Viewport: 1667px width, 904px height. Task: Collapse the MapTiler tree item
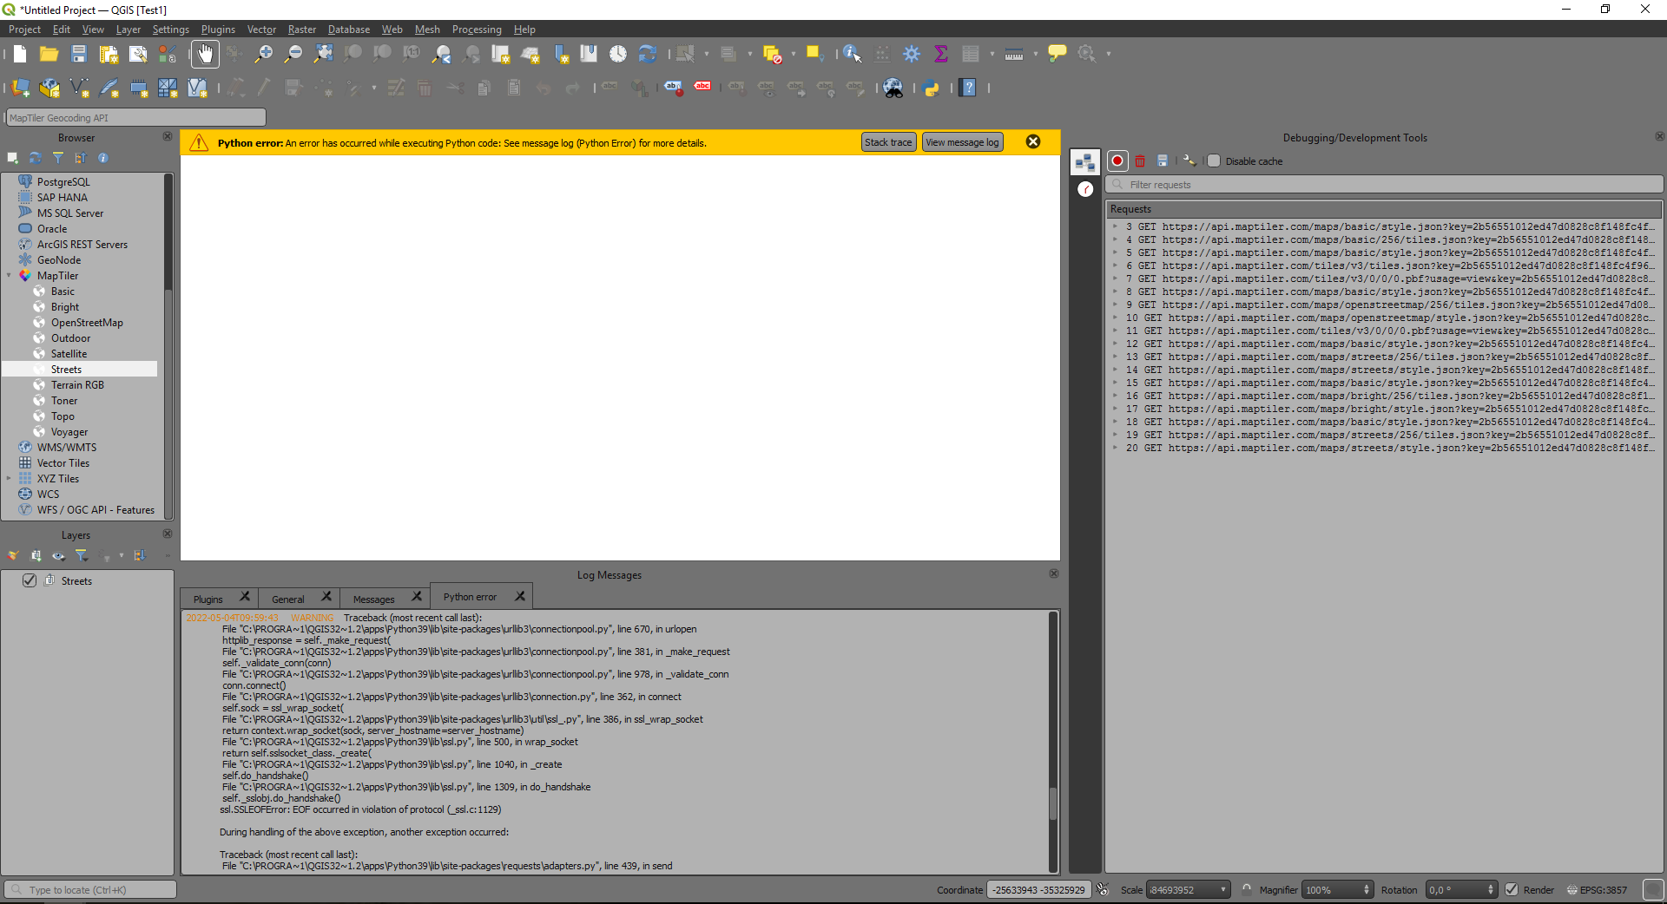(10, 275)
